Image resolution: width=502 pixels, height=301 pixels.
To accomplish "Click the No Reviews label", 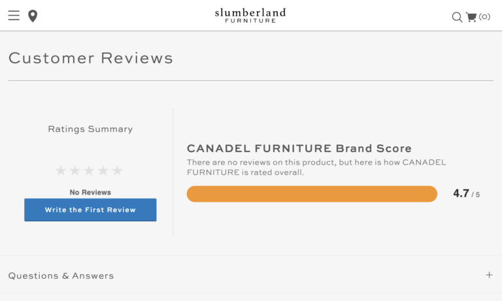I will click(x=90, y=192).
